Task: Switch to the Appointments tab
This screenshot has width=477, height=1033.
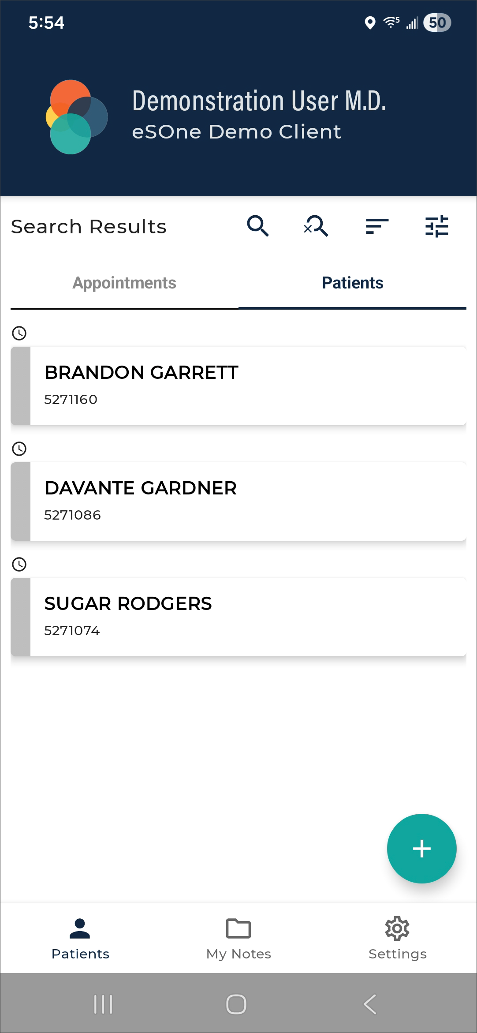Action: pos(124,283)
